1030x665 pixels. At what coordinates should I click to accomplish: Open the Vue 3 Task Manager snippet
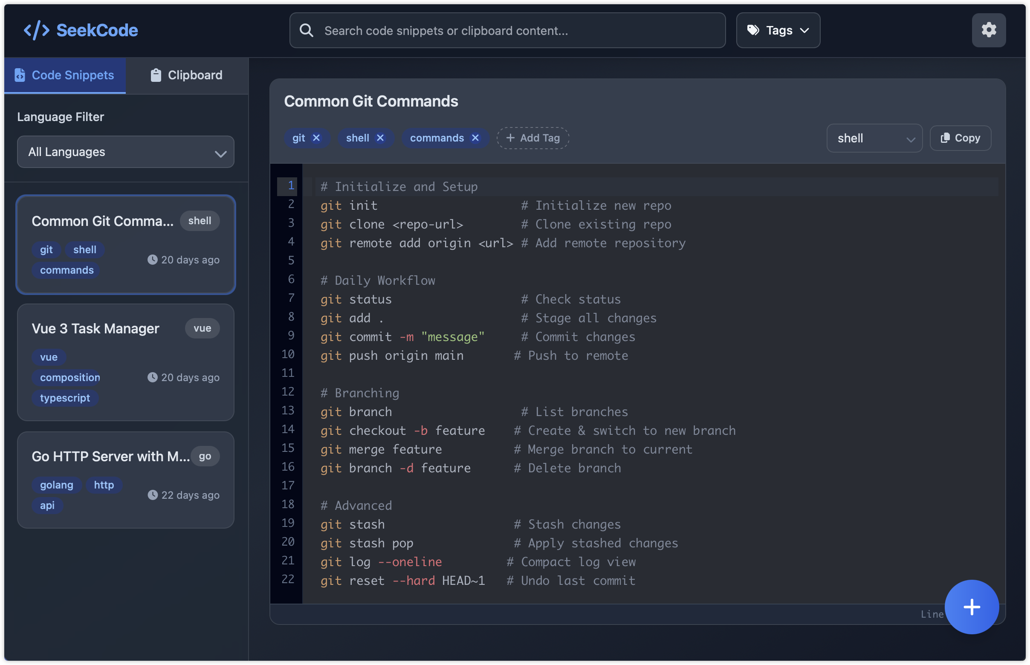[x=126, y=362]
